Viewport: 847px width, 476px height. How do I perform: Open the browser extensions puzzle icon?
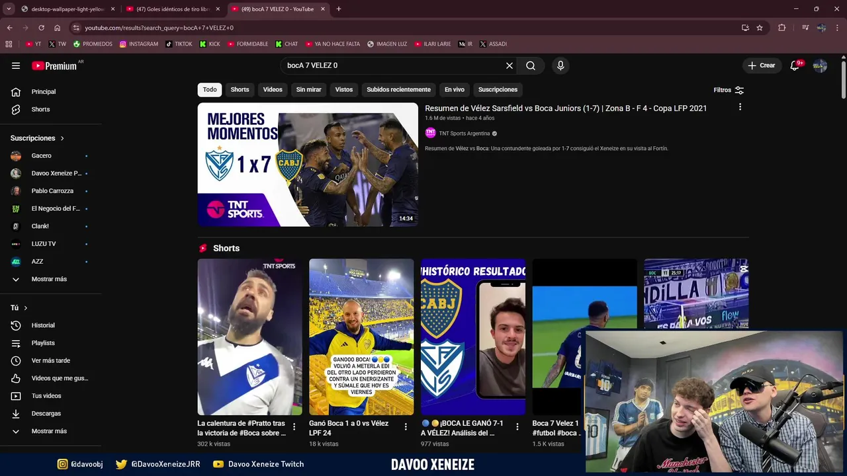782,28
